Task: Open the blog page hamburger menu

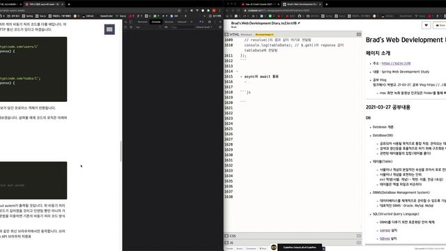Action: (x=109, y=29)
